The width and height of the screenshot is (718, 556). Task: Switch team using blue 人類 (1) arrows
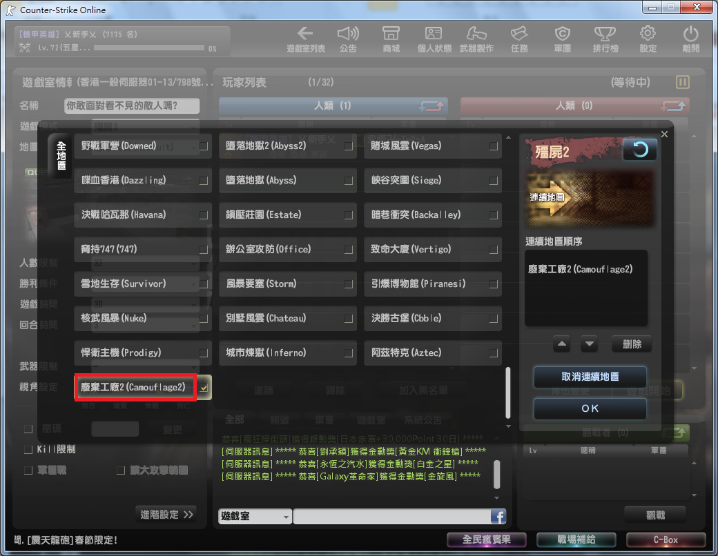[x=431, y=106]
